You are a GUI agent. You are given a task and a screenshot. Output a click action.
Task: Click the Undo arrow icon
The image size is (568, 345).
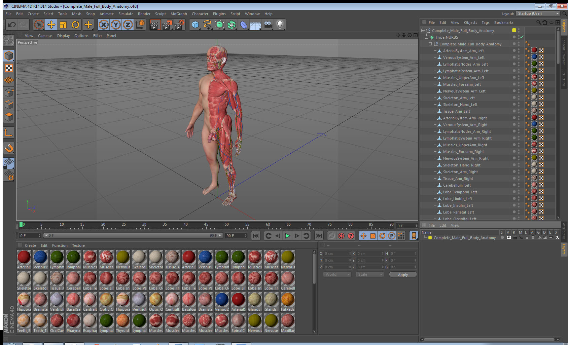[x=12, y=25]
